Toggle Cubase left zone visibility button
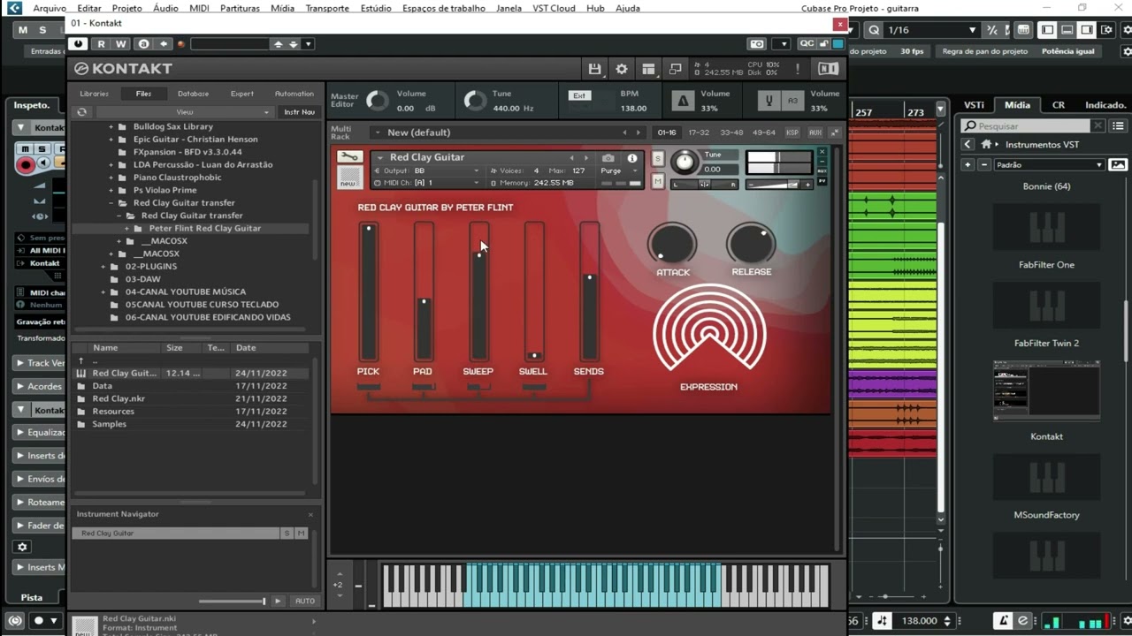Image resolution: width=1132 pixels, height=636 pixels. (x=1048, y=30)
